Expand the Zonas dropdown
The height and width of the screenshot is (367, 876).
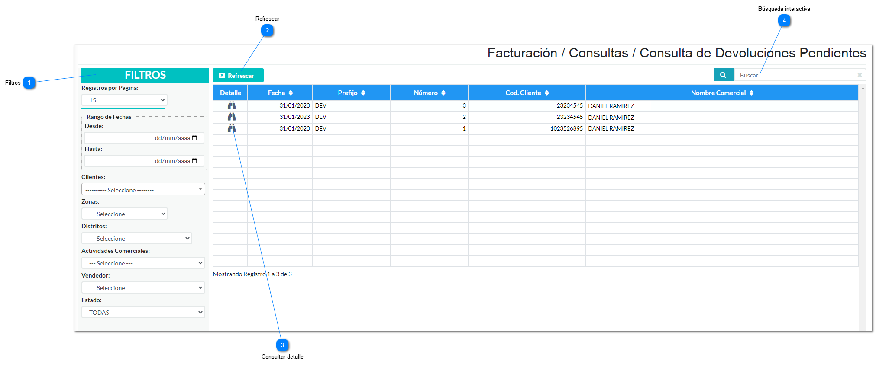tap(125, 214)
